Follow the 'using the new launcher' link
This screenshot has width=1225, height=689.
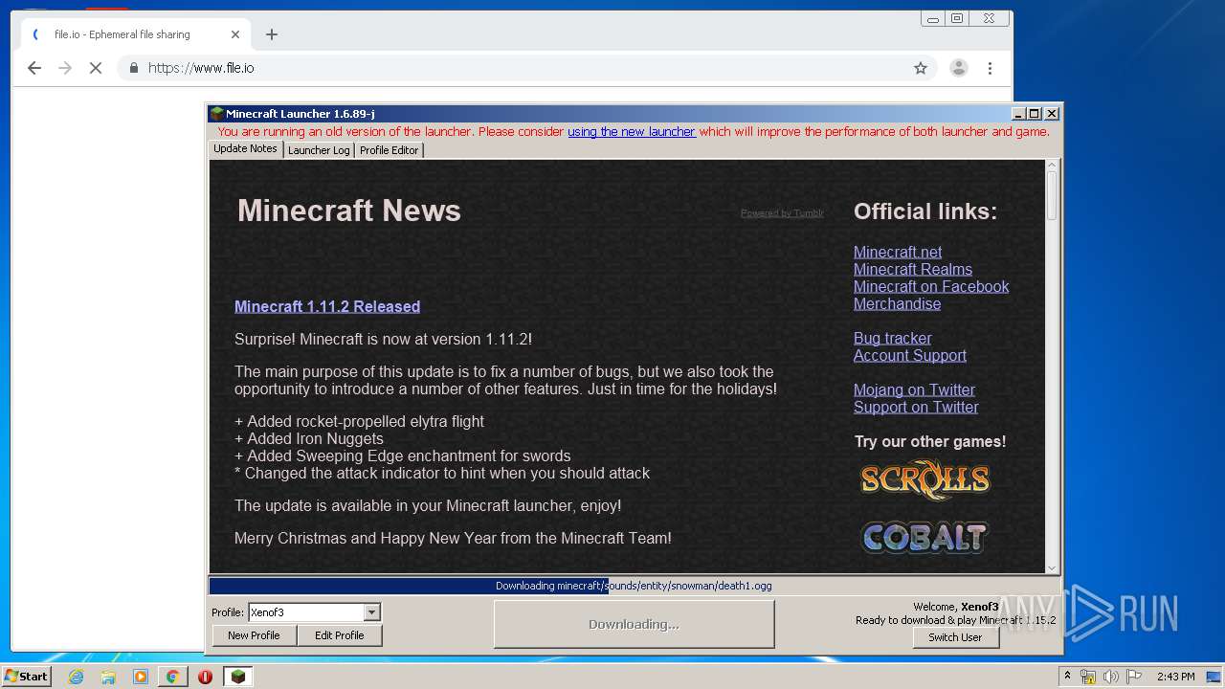point(632,132)
